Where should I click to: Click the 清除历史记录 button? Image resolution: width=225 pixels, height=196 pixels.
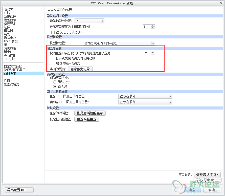80,69
